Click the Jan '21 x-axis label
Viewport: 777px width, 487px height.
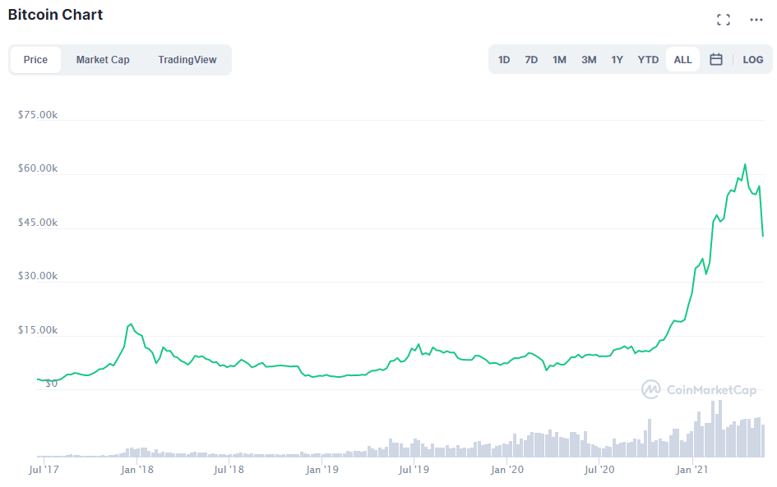[693, 470]
